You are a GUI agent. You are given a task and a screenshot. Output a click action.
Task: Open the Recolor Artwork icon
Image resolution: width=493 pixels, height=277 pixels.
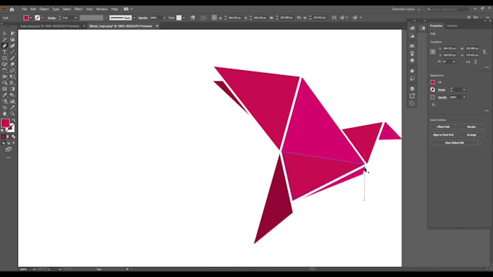[x=193, y=18]
